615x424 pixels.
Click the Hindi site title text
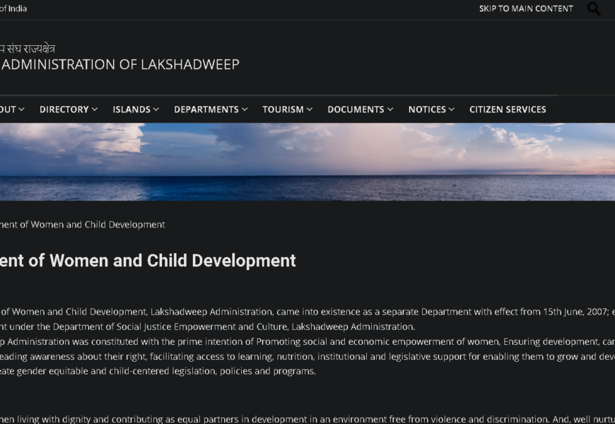coord(28,49)
